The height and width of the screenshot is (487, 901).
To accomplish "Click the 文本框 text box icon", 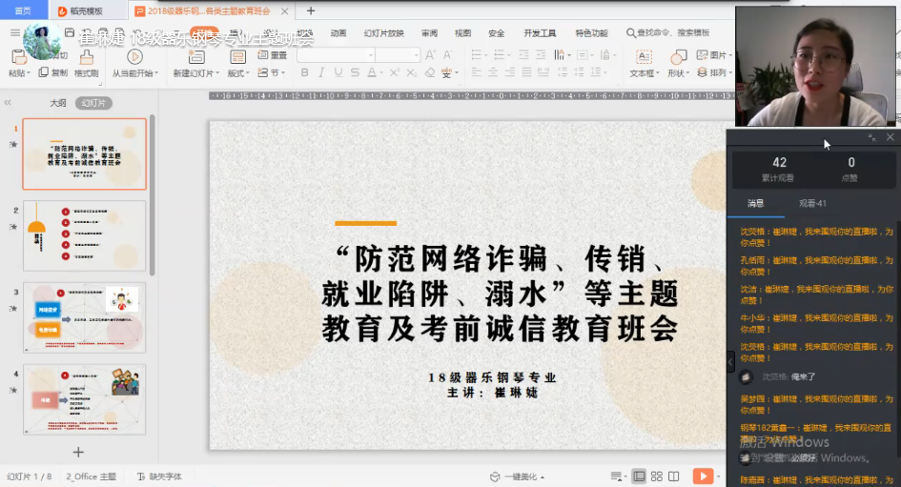I will point(643,56).
